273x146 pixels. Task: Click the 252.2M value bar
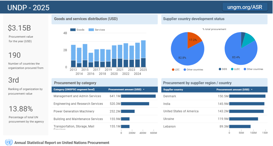pyautogui.click(x=128, y=111)
